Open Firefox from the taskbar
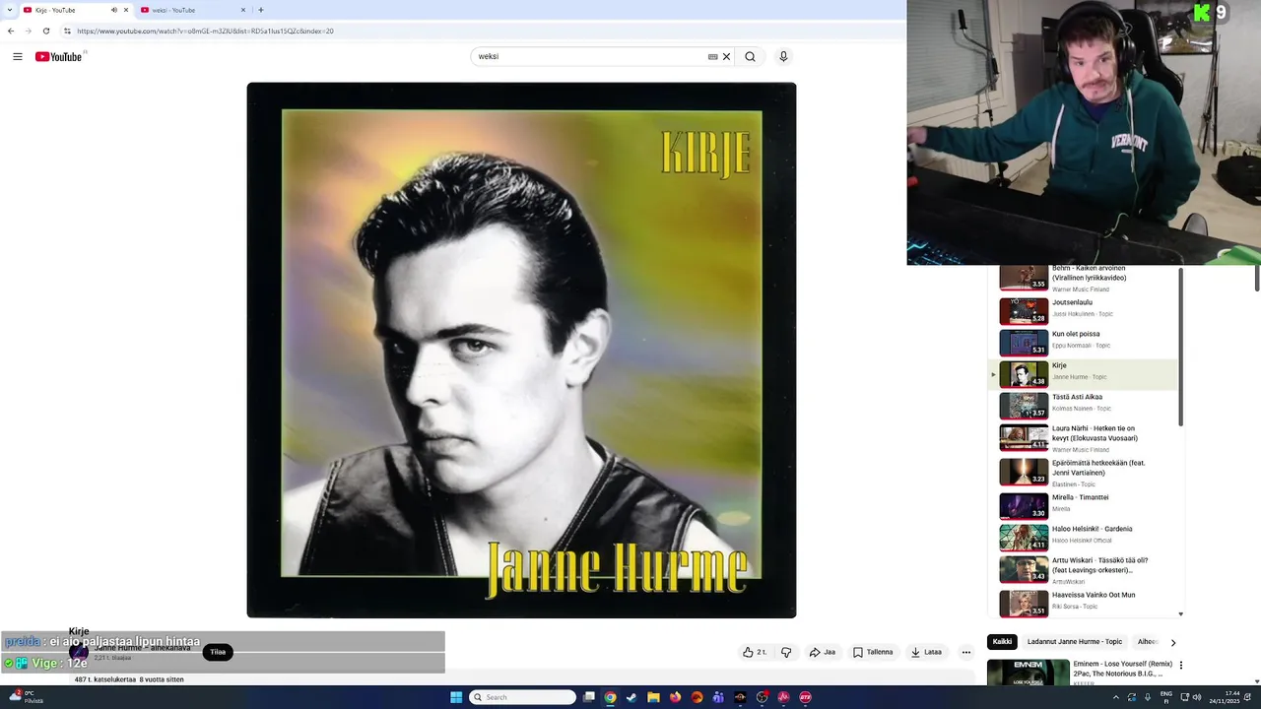Viewport: 1261px width, 709px height. click(x=675, y=697)
